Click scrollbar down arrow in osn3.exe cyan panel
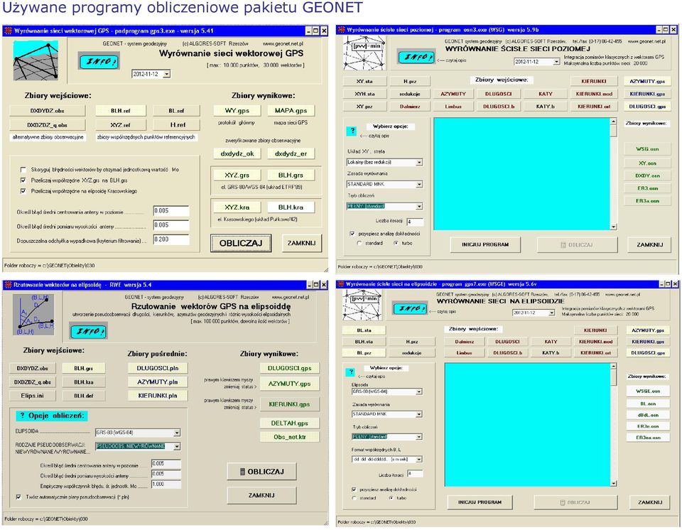 [613, 227]
